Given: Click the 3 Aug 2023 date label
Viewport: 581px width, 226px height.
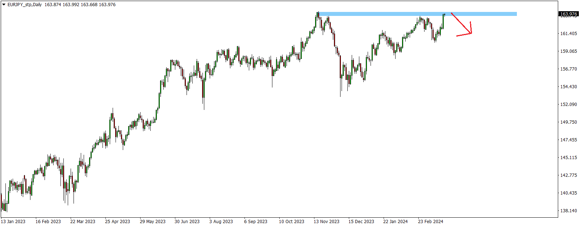Looking at the screenshot, I should click(x=221, y=222).
